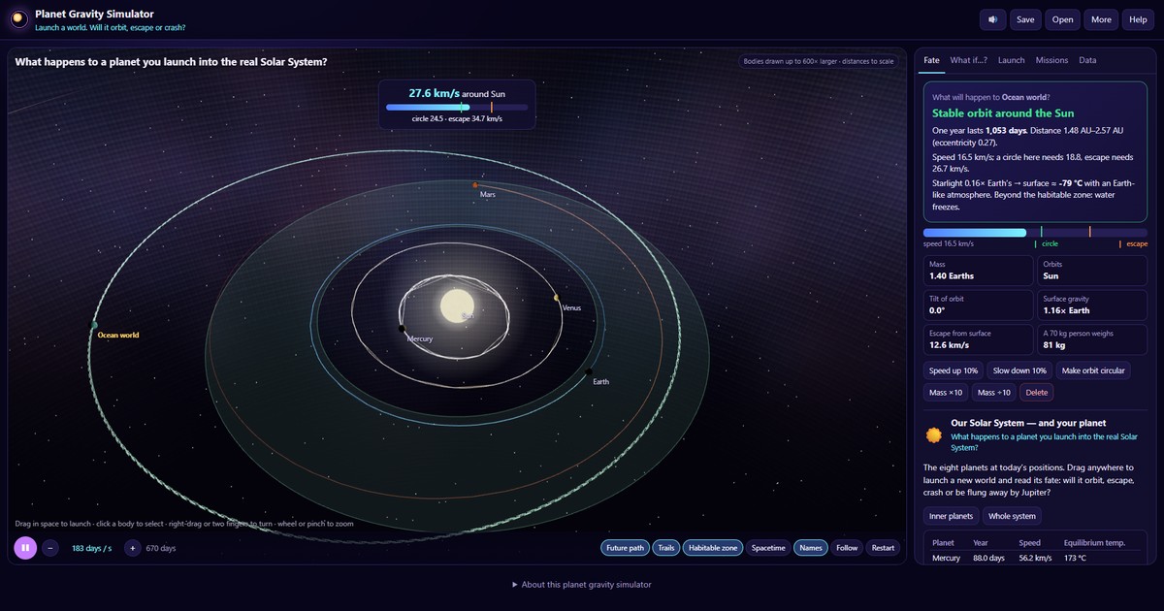Click the circle marker on speed bar
Screen dimensions: 1164x611
coord(1042,233)
